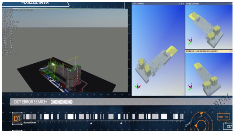Click the round share badge
The image size is (235, 132).
189,123
